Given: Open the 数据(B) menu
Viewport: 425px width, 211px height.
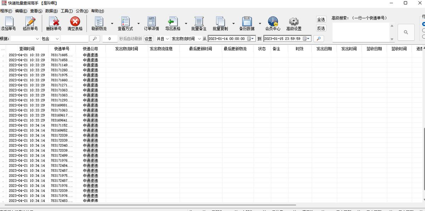Looking at the screenshot, I should 51,11.
